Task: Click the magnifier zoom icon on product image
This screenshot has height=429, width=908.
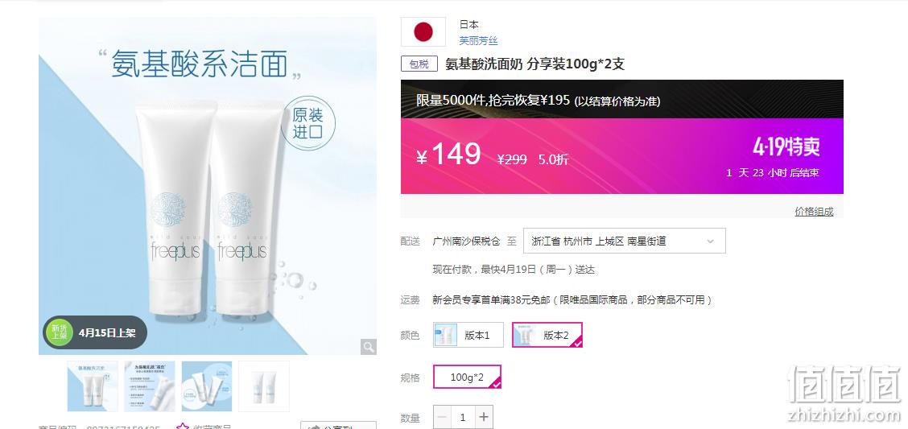Action: coord(369,347)
